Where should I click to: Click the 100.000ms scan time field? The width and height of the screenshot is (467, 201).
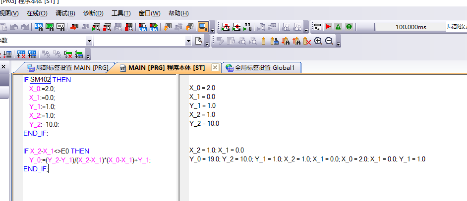tap(410, 27)
